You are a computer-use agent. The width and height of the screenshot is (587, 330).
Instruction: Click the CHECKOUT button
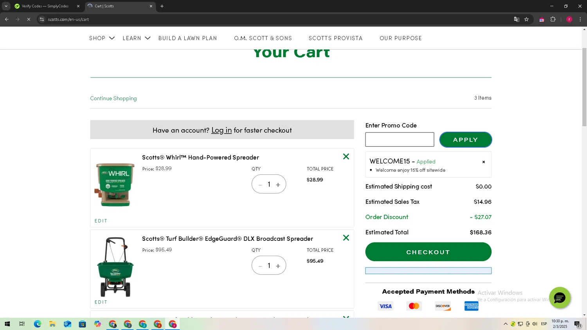coord(428,252)
